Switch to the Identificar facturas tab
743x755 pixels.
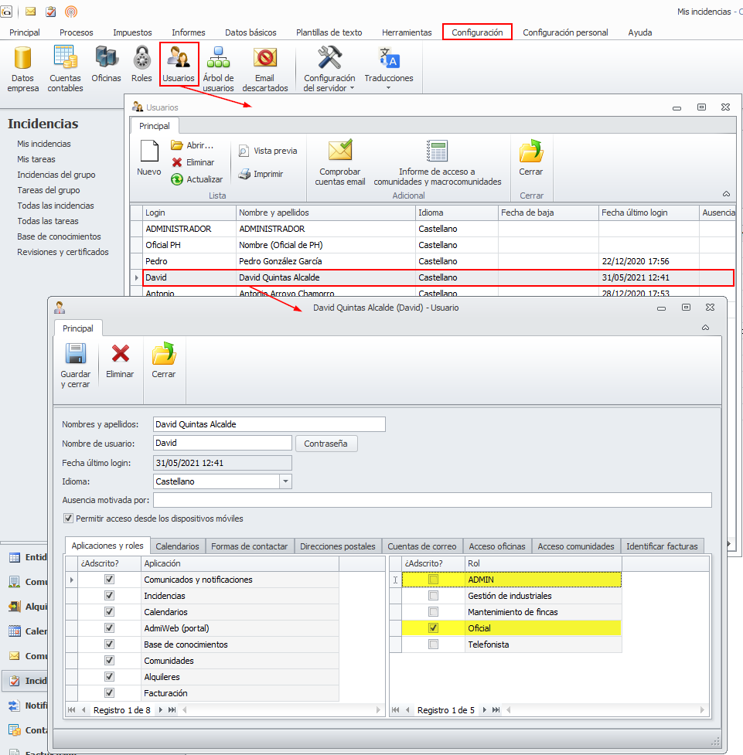point(662,546)
